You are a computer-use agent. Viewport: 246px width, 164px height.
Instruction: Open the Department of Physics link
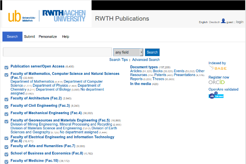(x=50, y=85)
